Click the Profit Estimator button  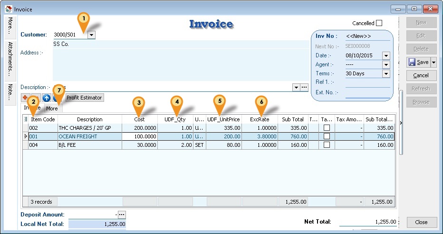coord(84,98)
